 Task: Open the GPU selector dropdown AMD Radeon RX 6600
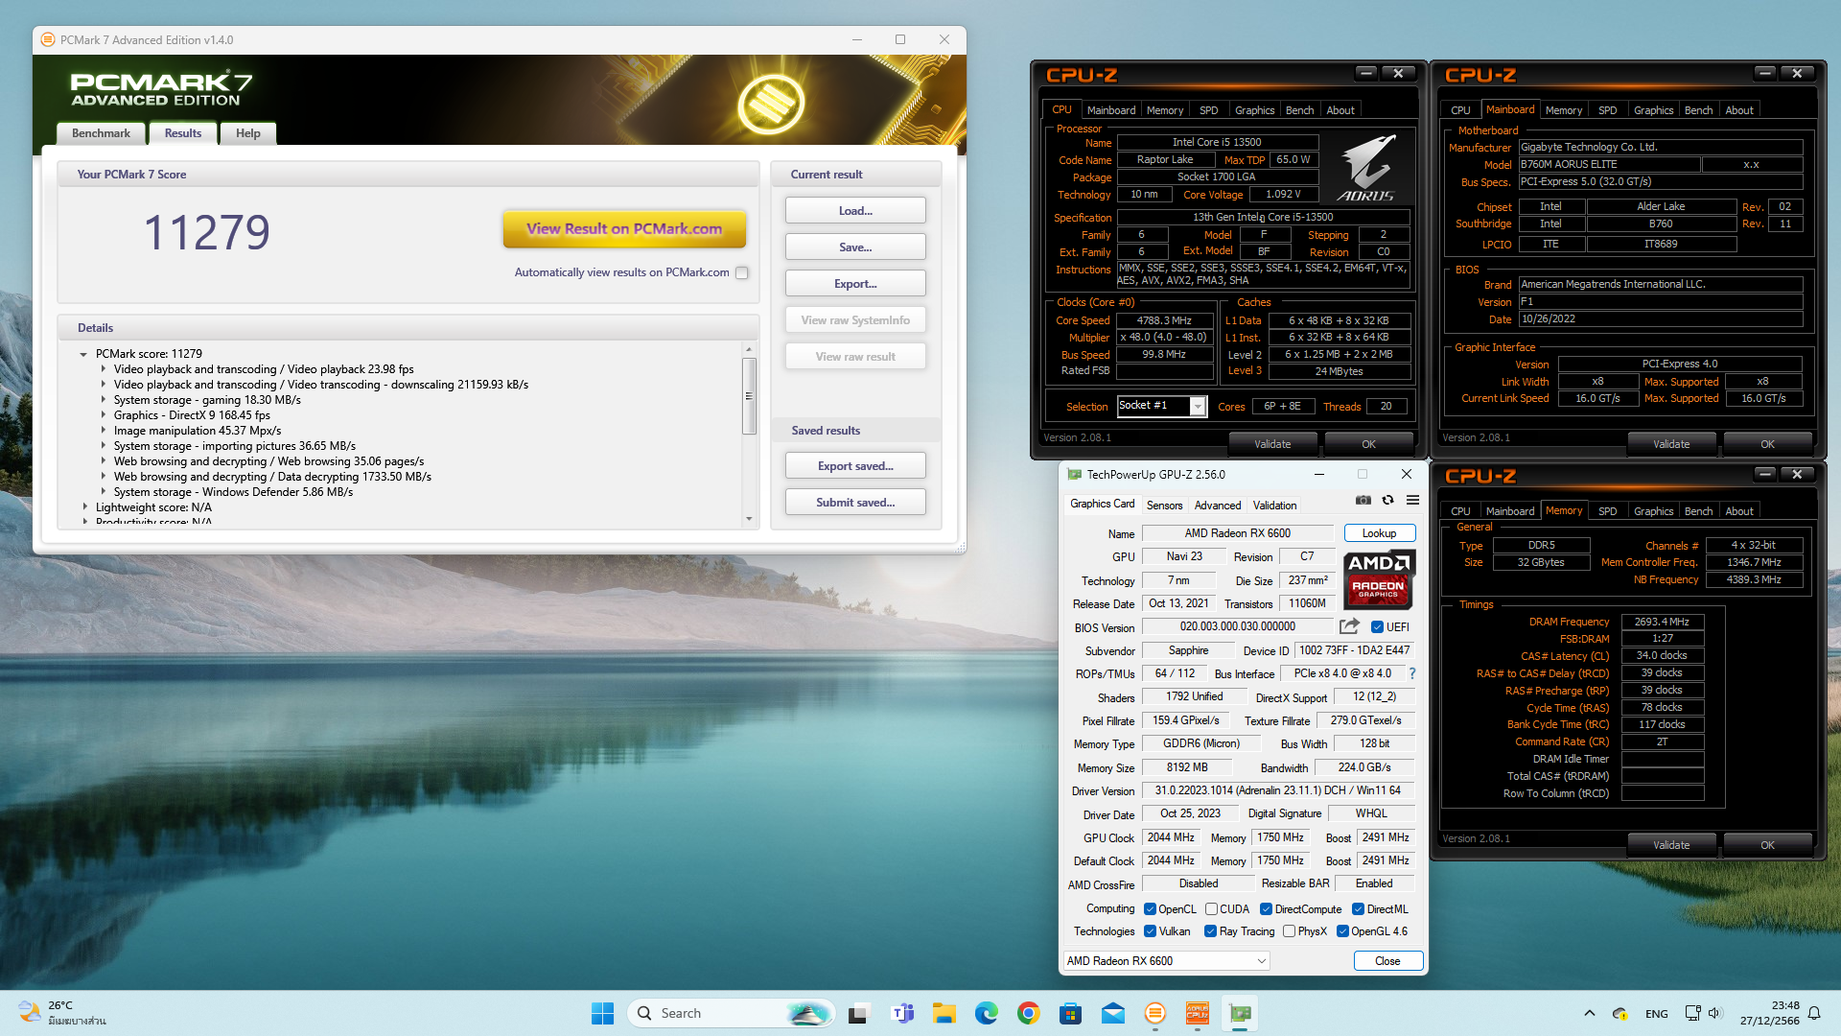pyautogui.click(x=1167, y=960)
